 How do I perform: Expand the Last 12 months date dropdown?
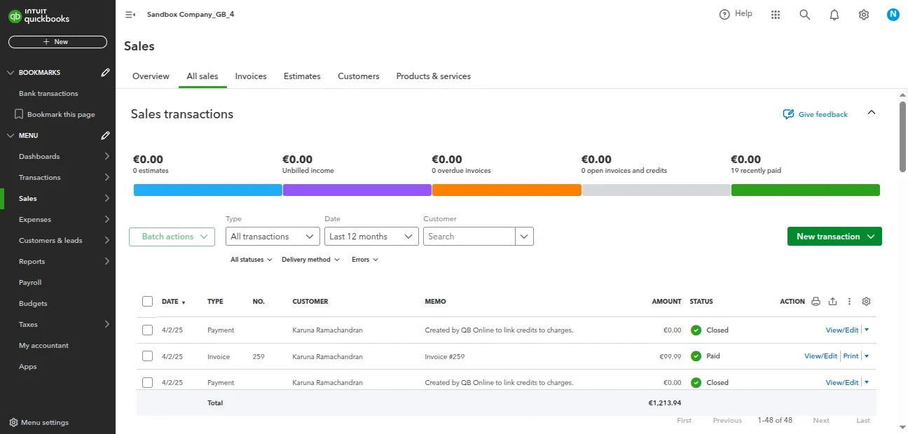click(x=371, y=237)
